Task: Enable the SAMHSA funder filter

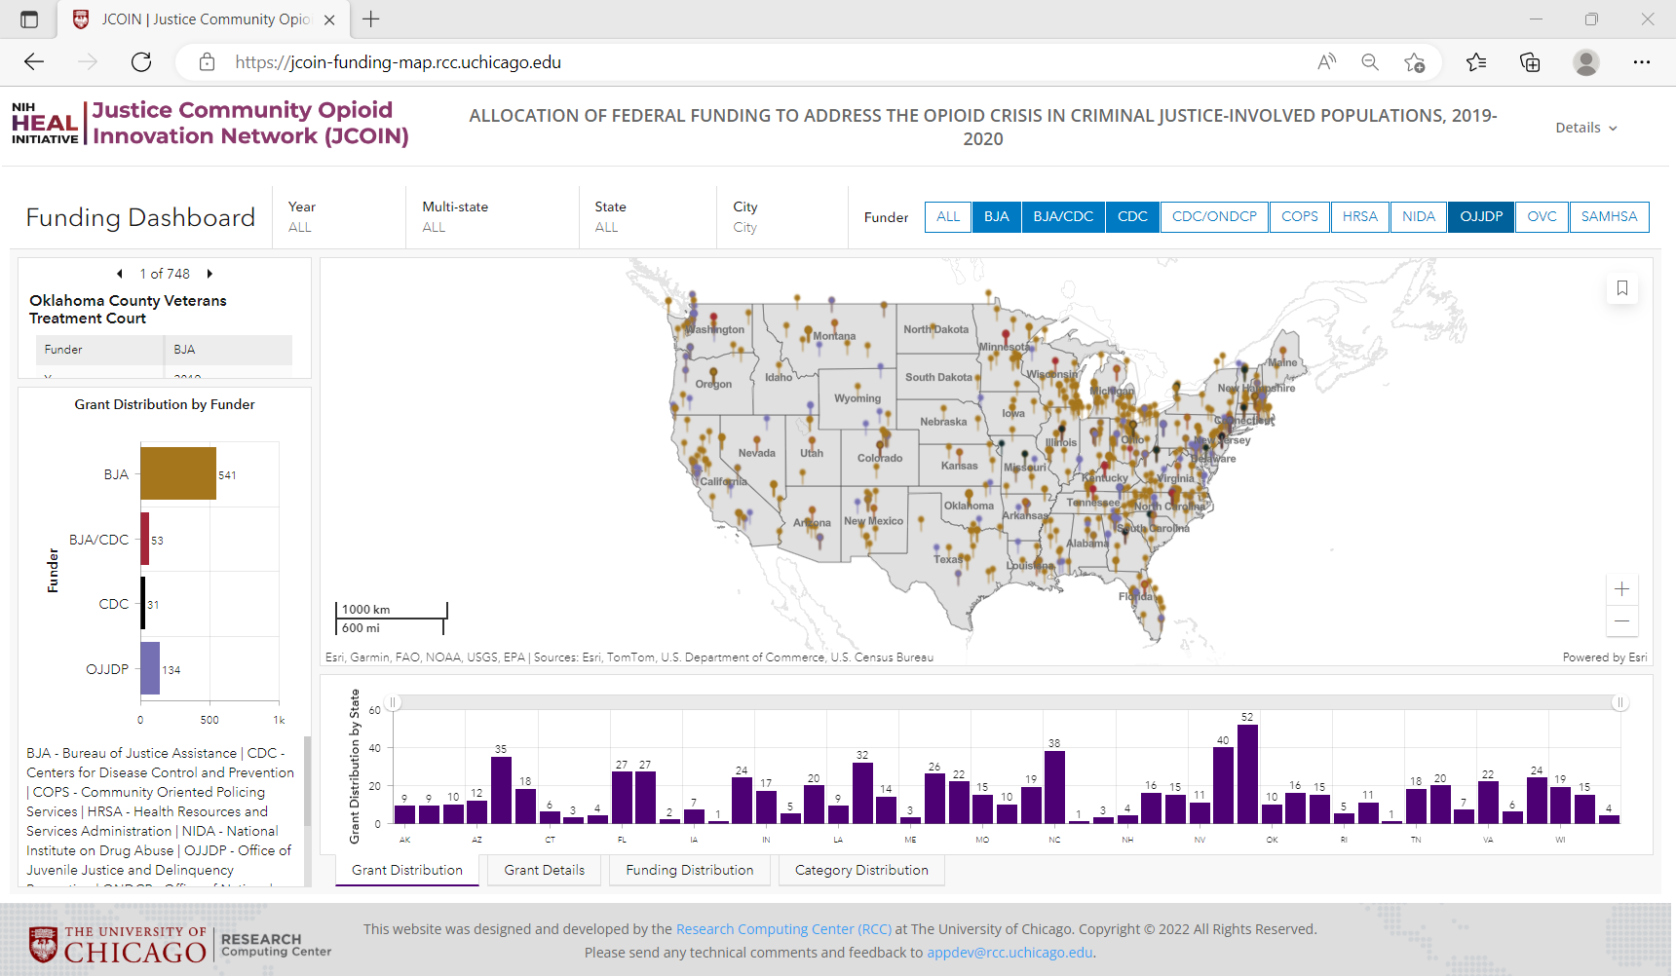Action: (1609, 216)
